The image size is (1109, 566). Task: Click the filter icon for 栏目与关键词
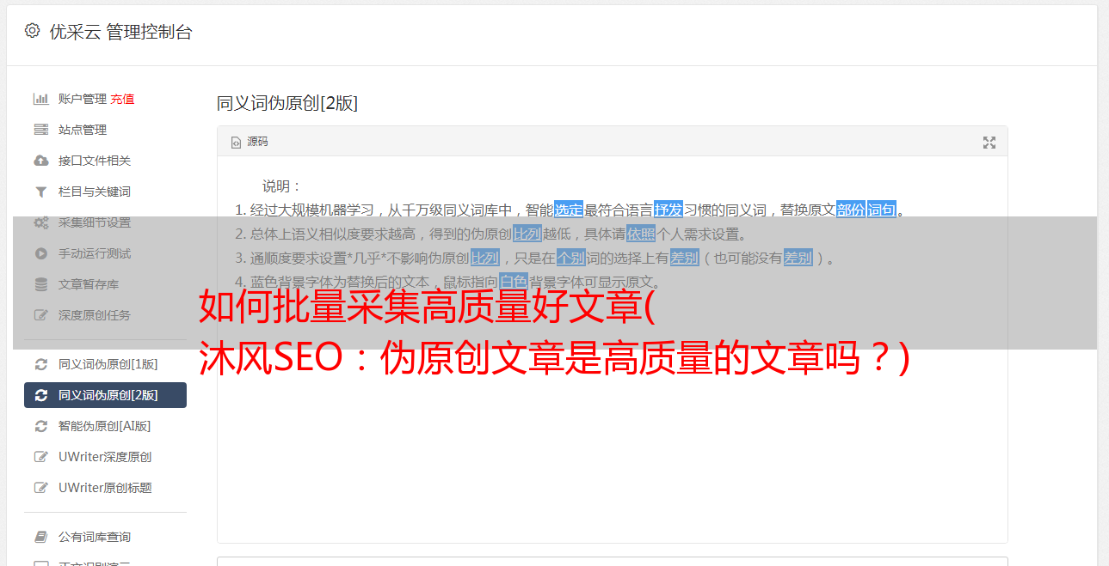(x=40, y=192)
